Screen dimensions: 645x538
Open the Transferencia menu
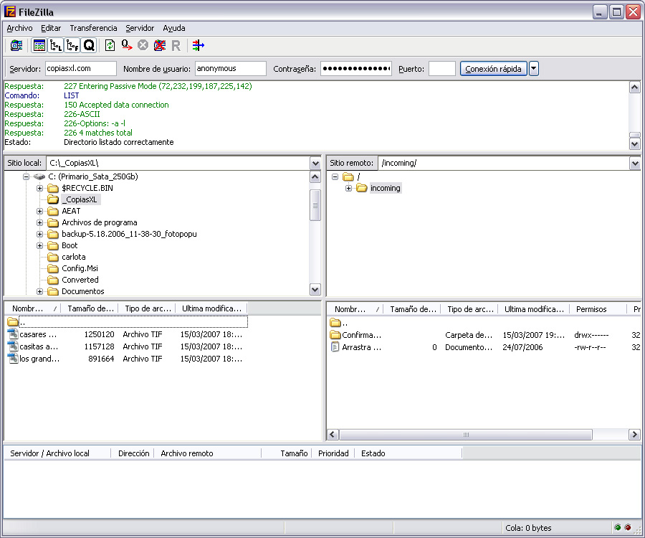tap(93, 28)
